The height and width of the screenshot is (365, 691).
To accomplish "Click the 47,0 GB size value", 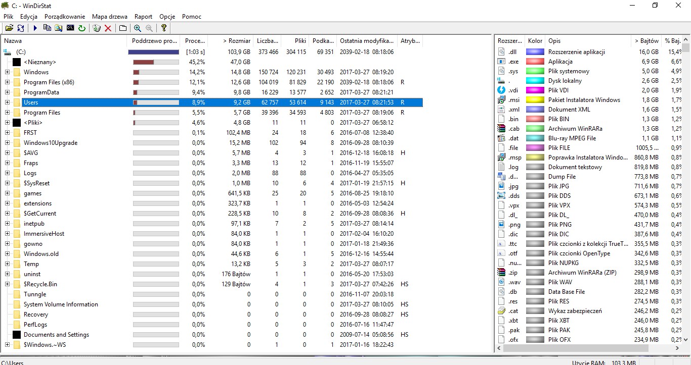I will coord(240,62).
